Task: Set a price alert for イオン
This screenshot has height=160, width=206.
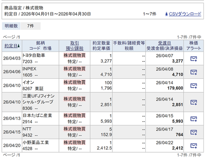Action: [x=194, y=86]
